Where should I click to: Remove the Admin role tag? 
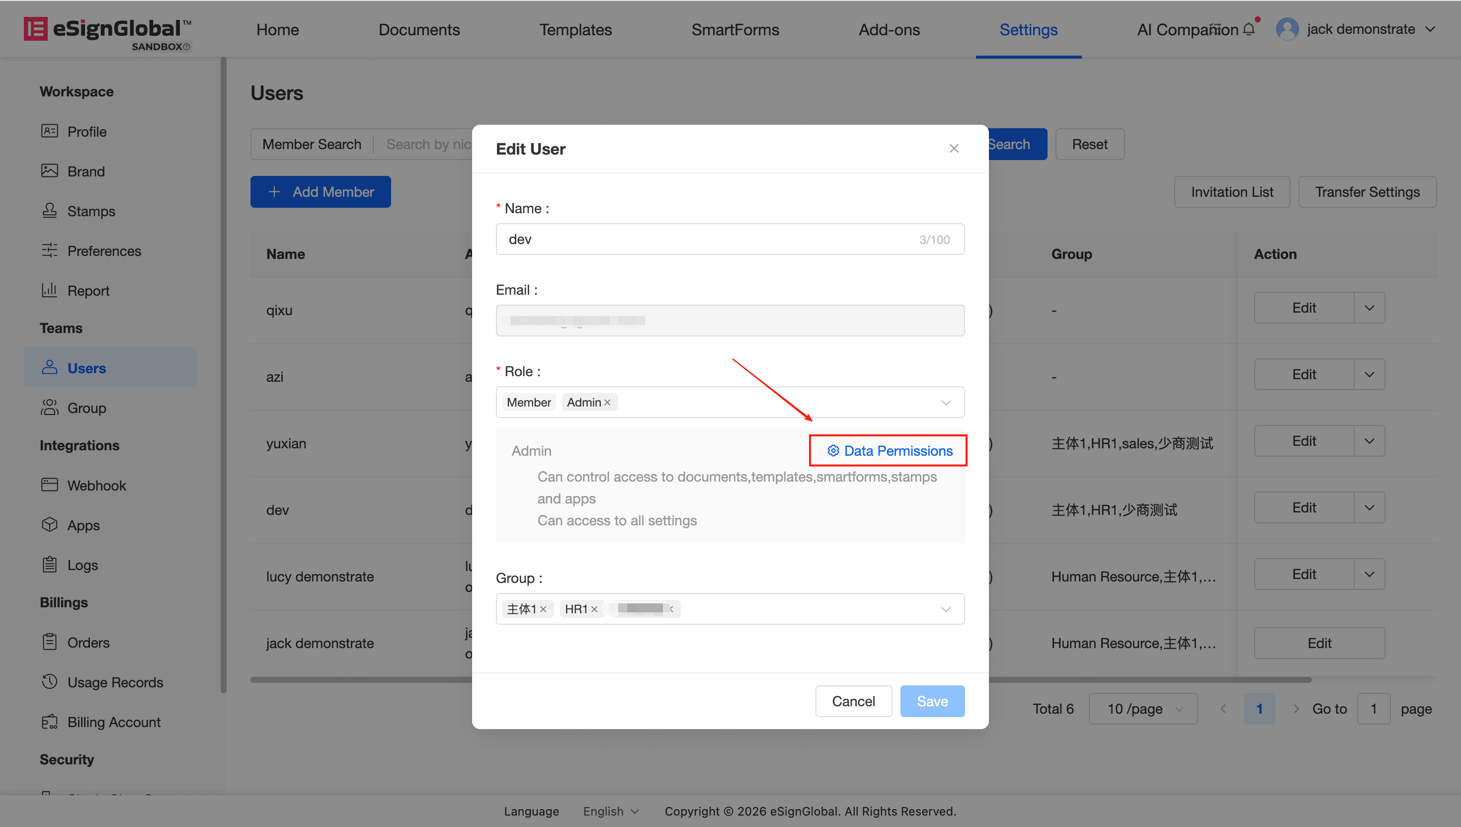(608, 403)
